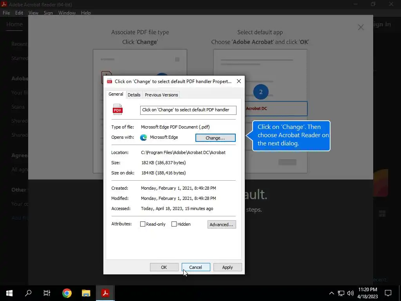The image size is (401, 301).
Task: Click the Change... button for default app
Action: (215, 138)
